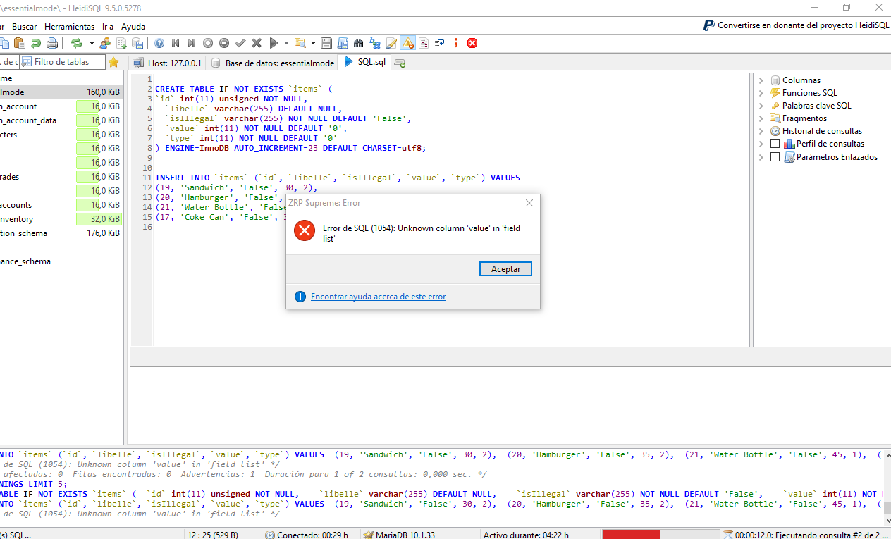Toggle the wrap long lines icon
The image size is (891, 539).
440,43
